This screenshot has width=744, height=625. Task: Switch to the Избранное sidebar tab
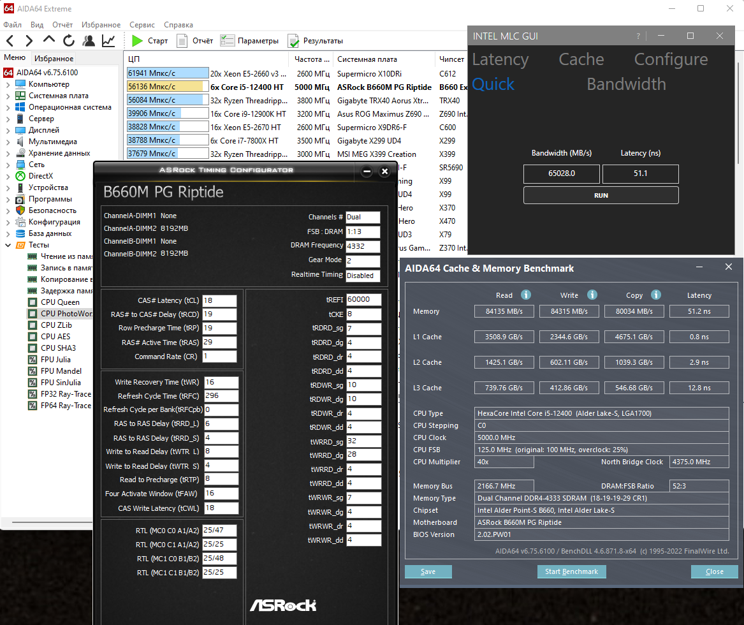[54, 59]
